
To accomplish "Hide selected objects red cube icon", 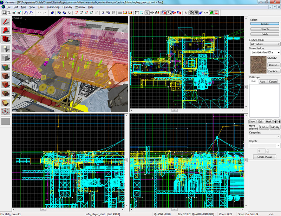I will 76,13.
